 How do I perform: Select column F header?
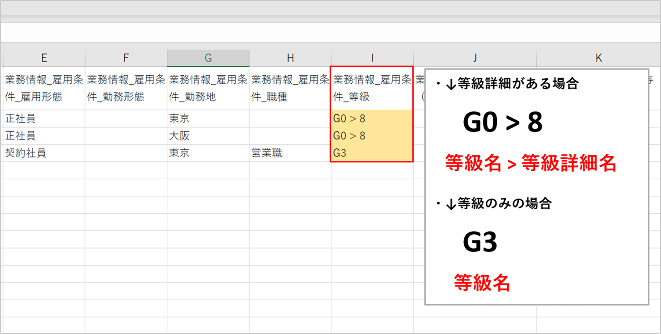[126, 58]
